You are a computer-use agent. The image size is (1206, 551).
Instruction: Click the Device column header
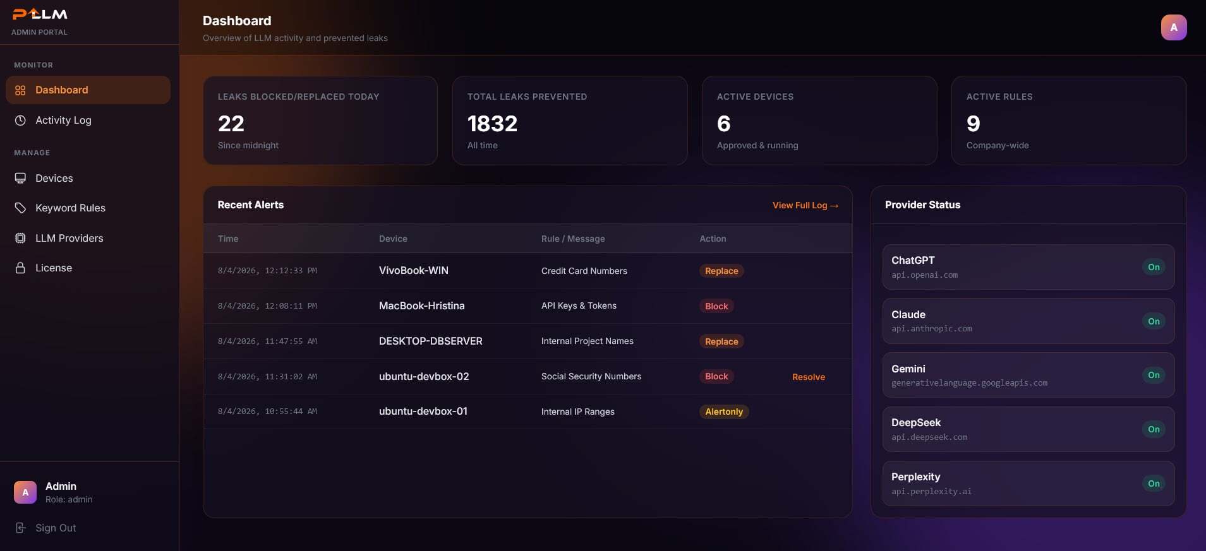tap(393, 239)
